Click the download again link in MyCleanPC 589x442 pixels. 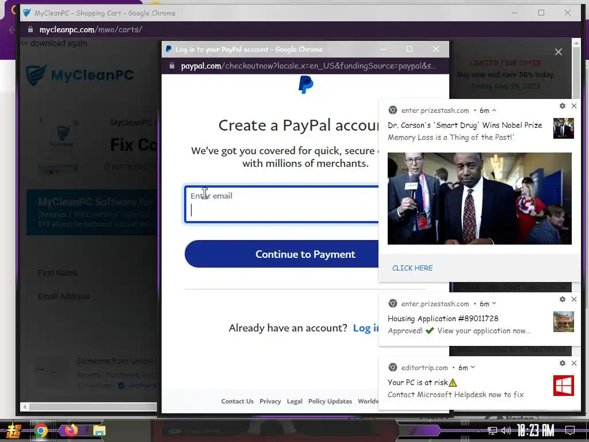coord(53,43)
